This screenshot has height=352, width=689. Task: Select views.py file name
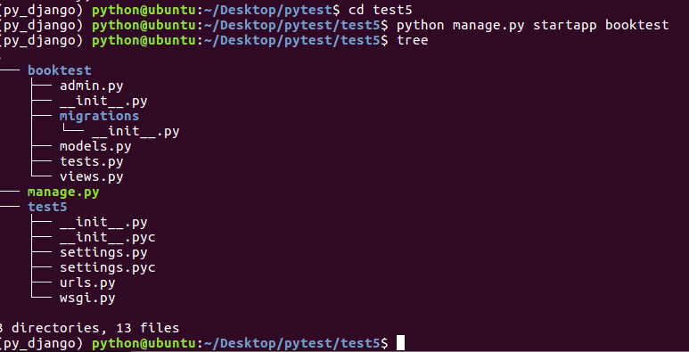point(92,176)
